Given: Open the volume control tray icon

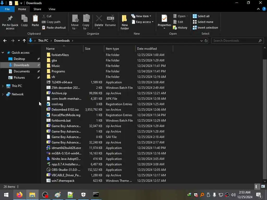Looking at the screenshot, I should pyautogui.click(x=233, y=195).
